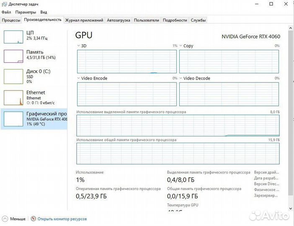Click the collapse arrow icon next to Меньше
Screen dimensions: 294x226
point(5,219)
